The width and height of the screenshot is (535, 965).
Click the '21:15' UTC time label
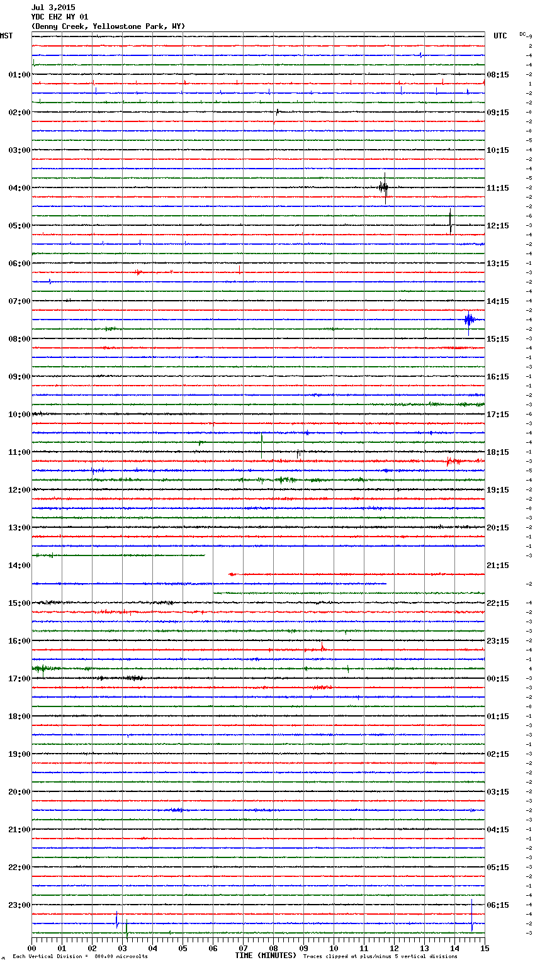click(x=498, y=566)
